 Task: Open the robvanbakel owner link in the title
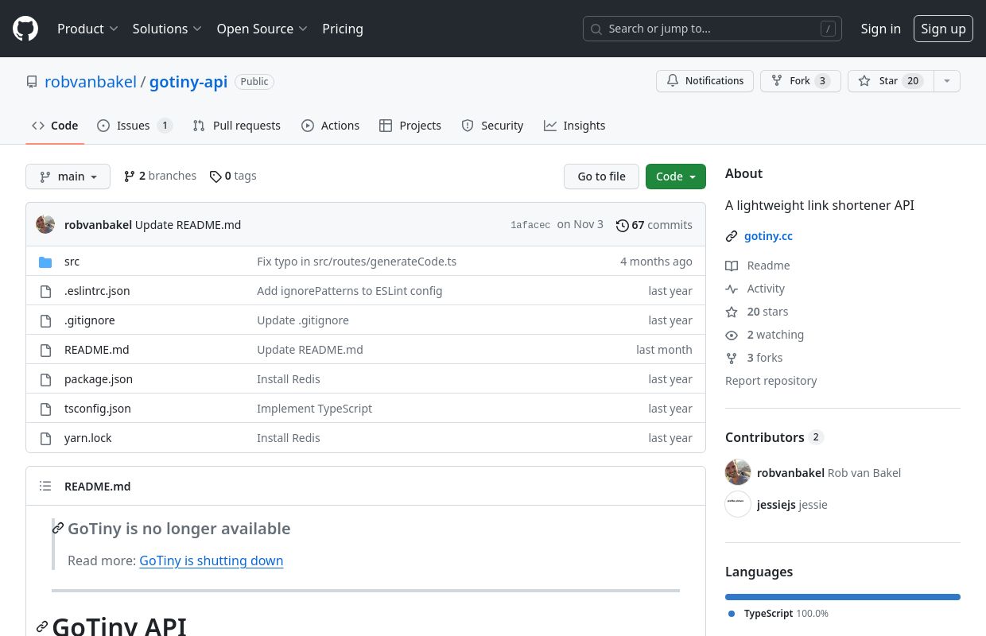point(91,82)
